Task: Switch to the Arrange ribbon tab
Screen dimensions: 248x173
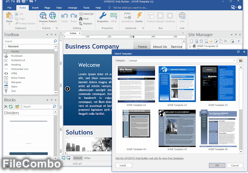Action: click(x=72, y=8)
